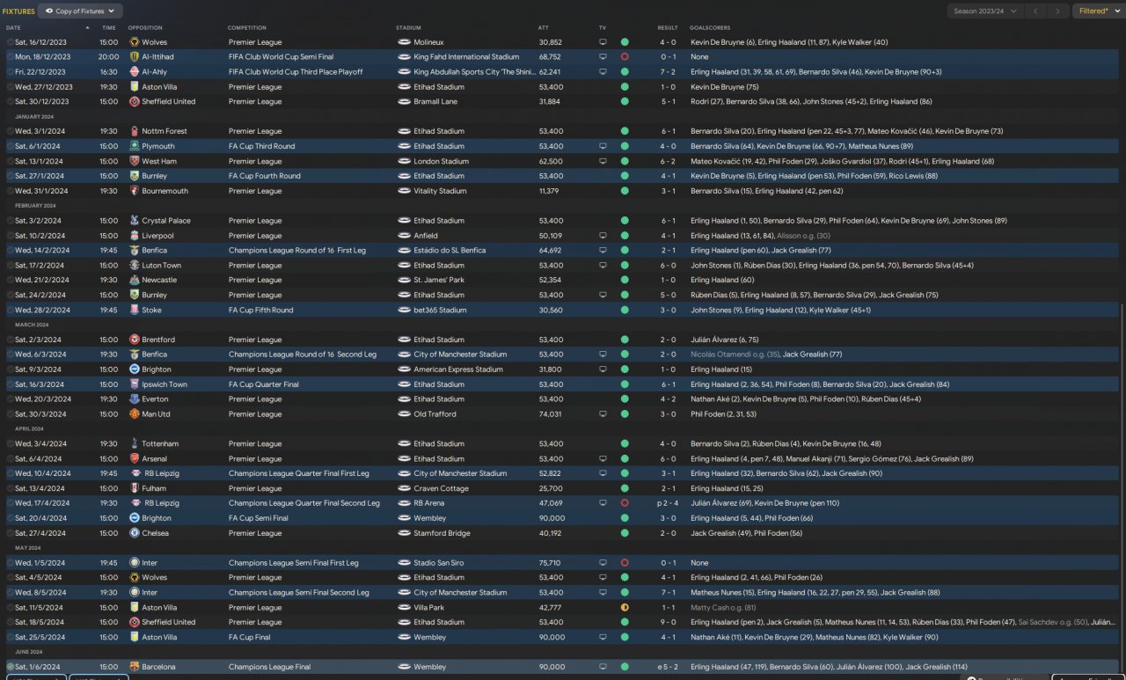This screenshot has height=680, width=1126.
Task: Click the 74,031 attendance value
Action: point(550,414)
